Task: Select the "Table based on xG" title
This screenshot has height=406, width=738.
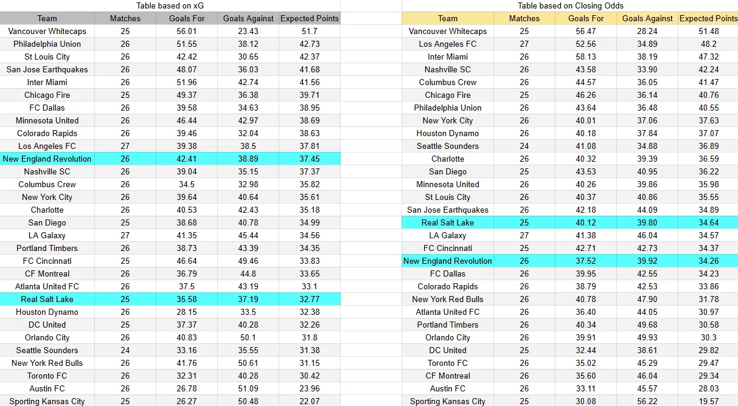Action: coord(170,5)
